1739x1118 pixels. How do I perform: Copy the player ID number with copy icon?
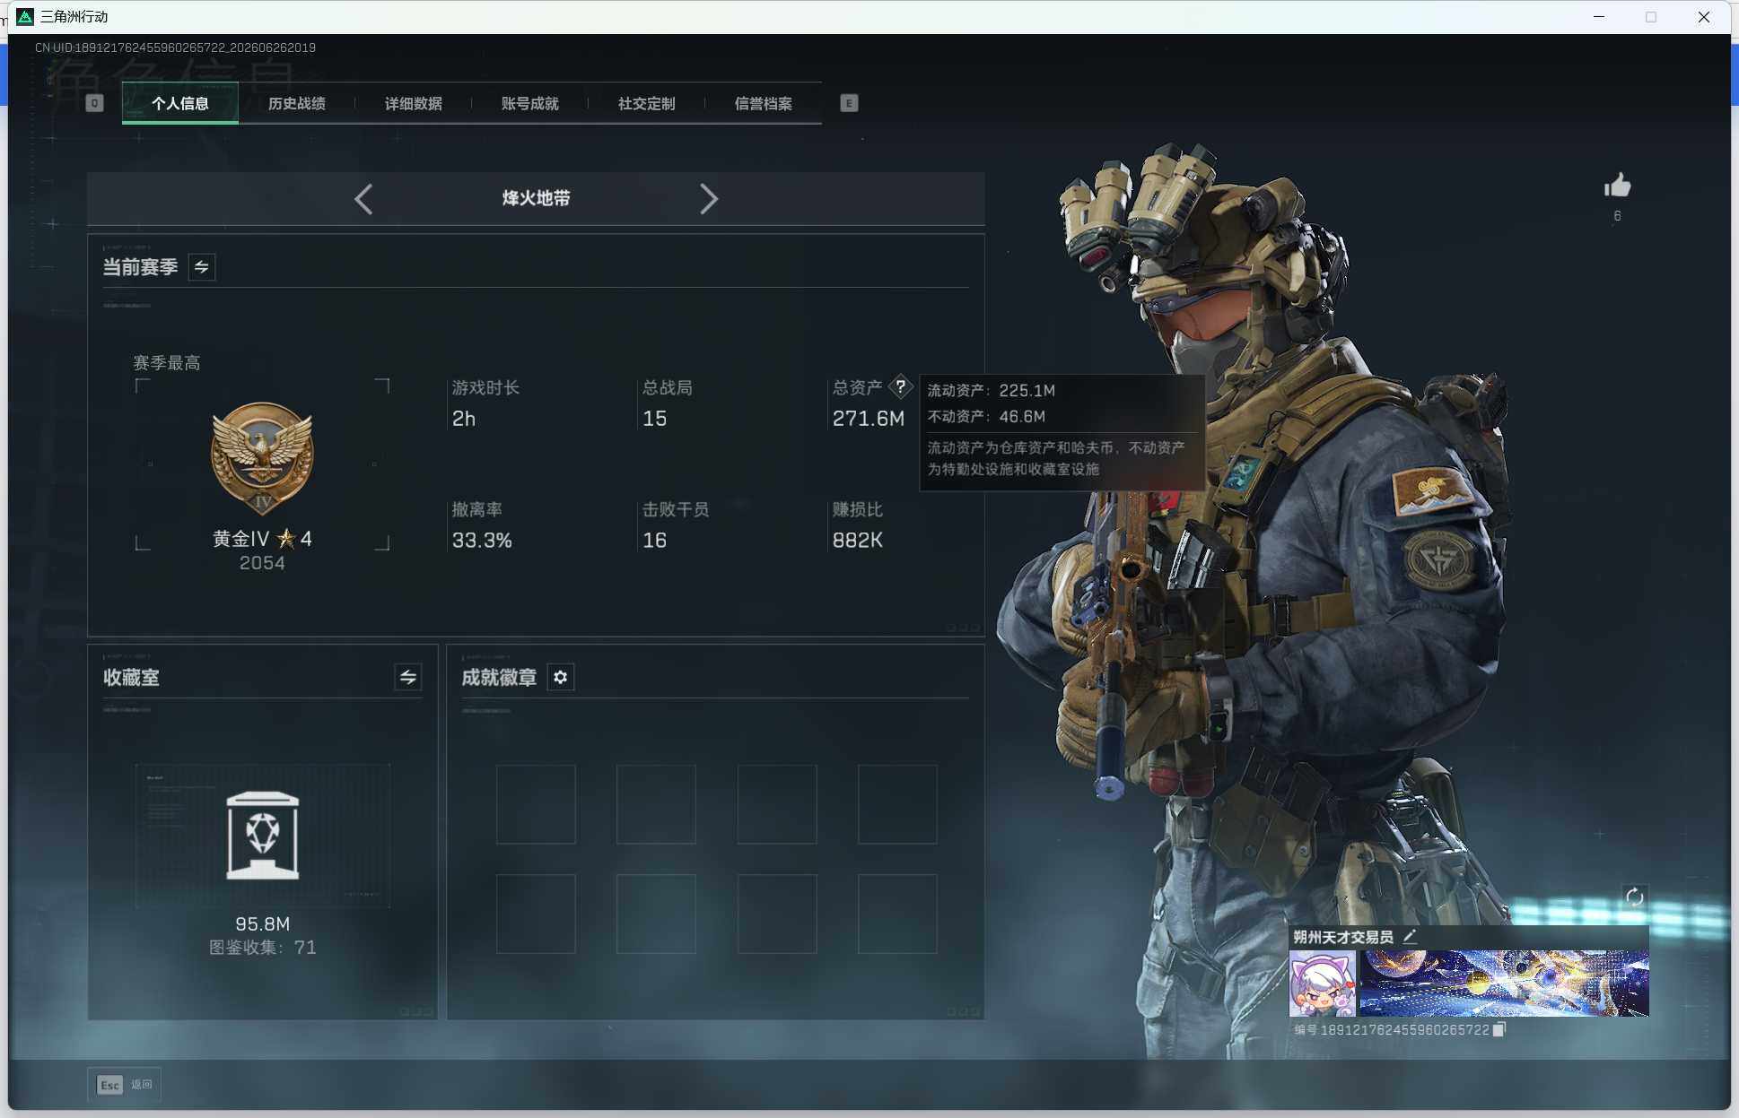coord(1499,1029)
